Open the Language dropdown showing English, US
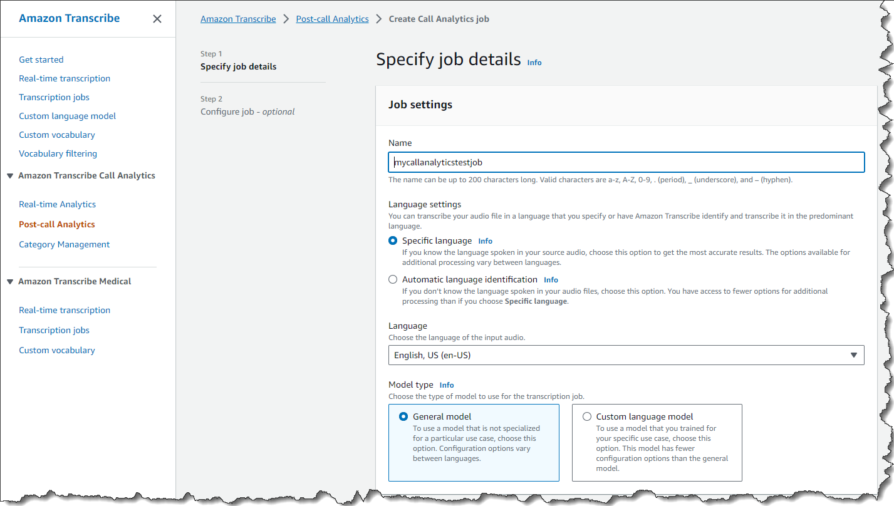This screenshot has width=894, height=506. [626, 355]
